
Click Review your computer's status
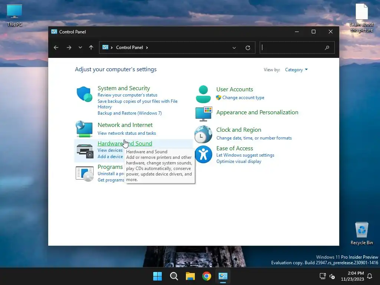(x=128, y=95)
